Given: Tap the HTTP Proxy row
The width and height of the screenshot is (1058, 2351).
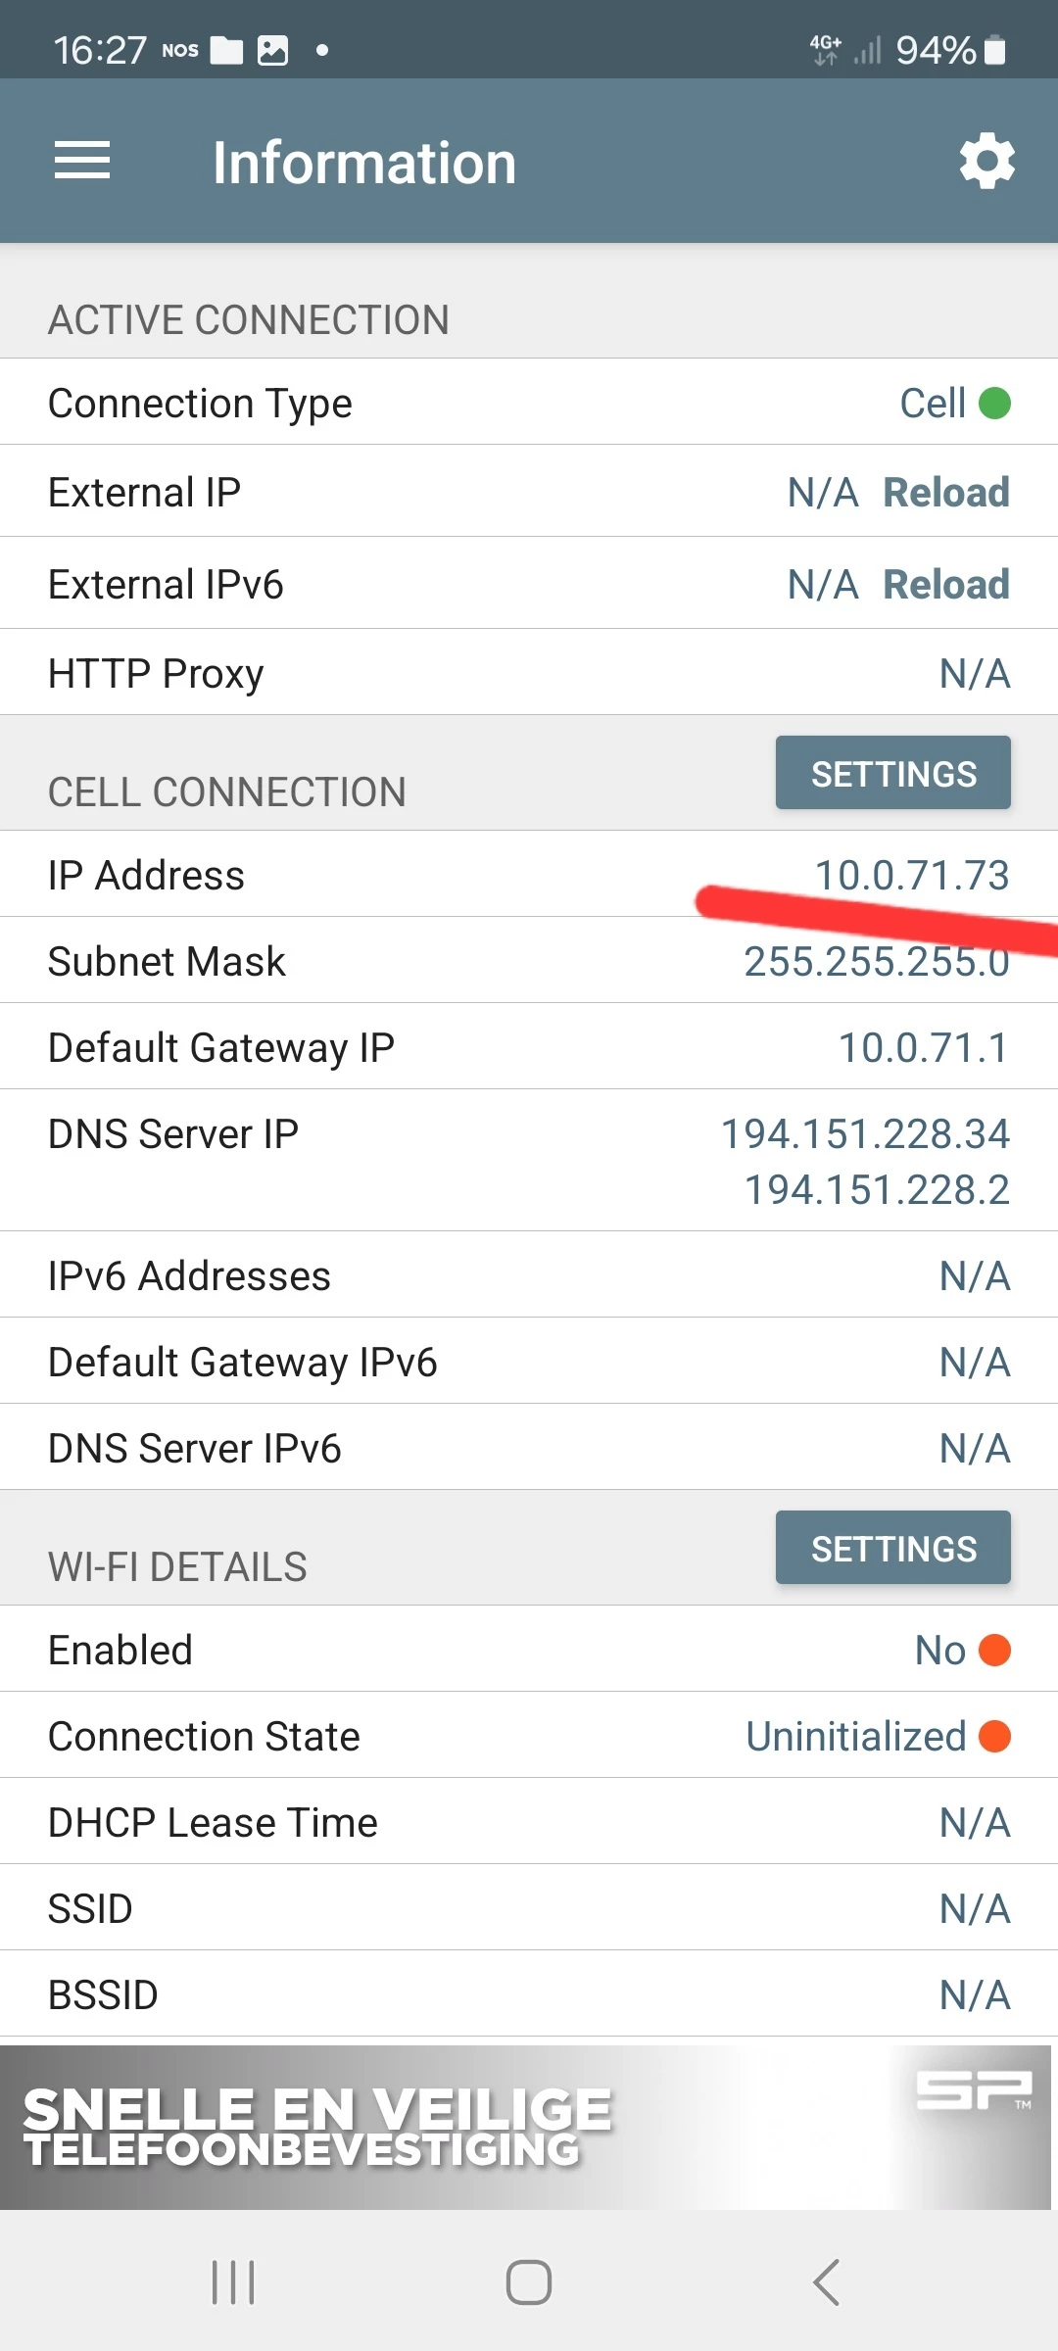Looking at the screenshot, I should tap(529, 673).
